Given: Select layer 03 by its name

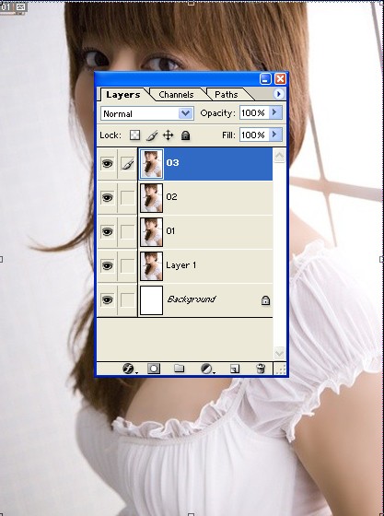Looking at the screenshot, I should (172, 162).
